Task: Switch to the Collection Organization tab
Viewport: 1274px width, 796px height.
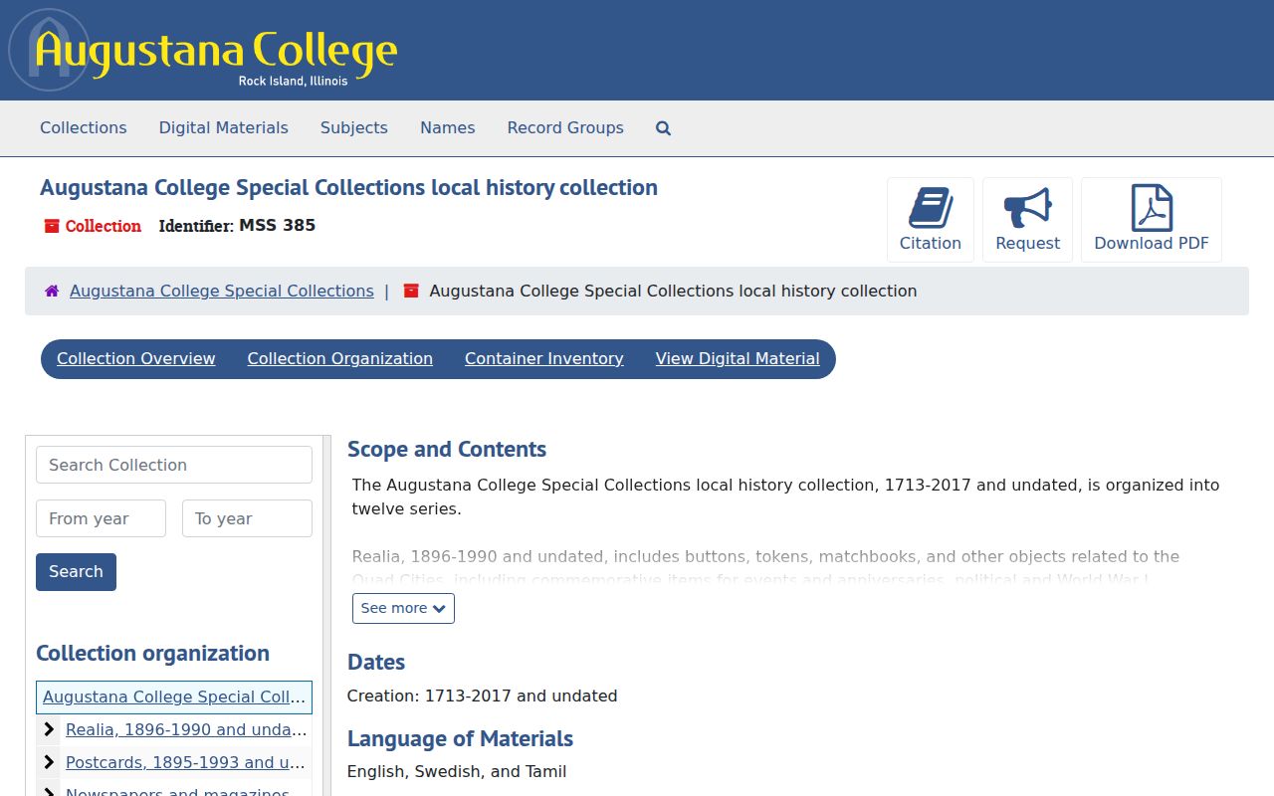Action: (340, 359)
